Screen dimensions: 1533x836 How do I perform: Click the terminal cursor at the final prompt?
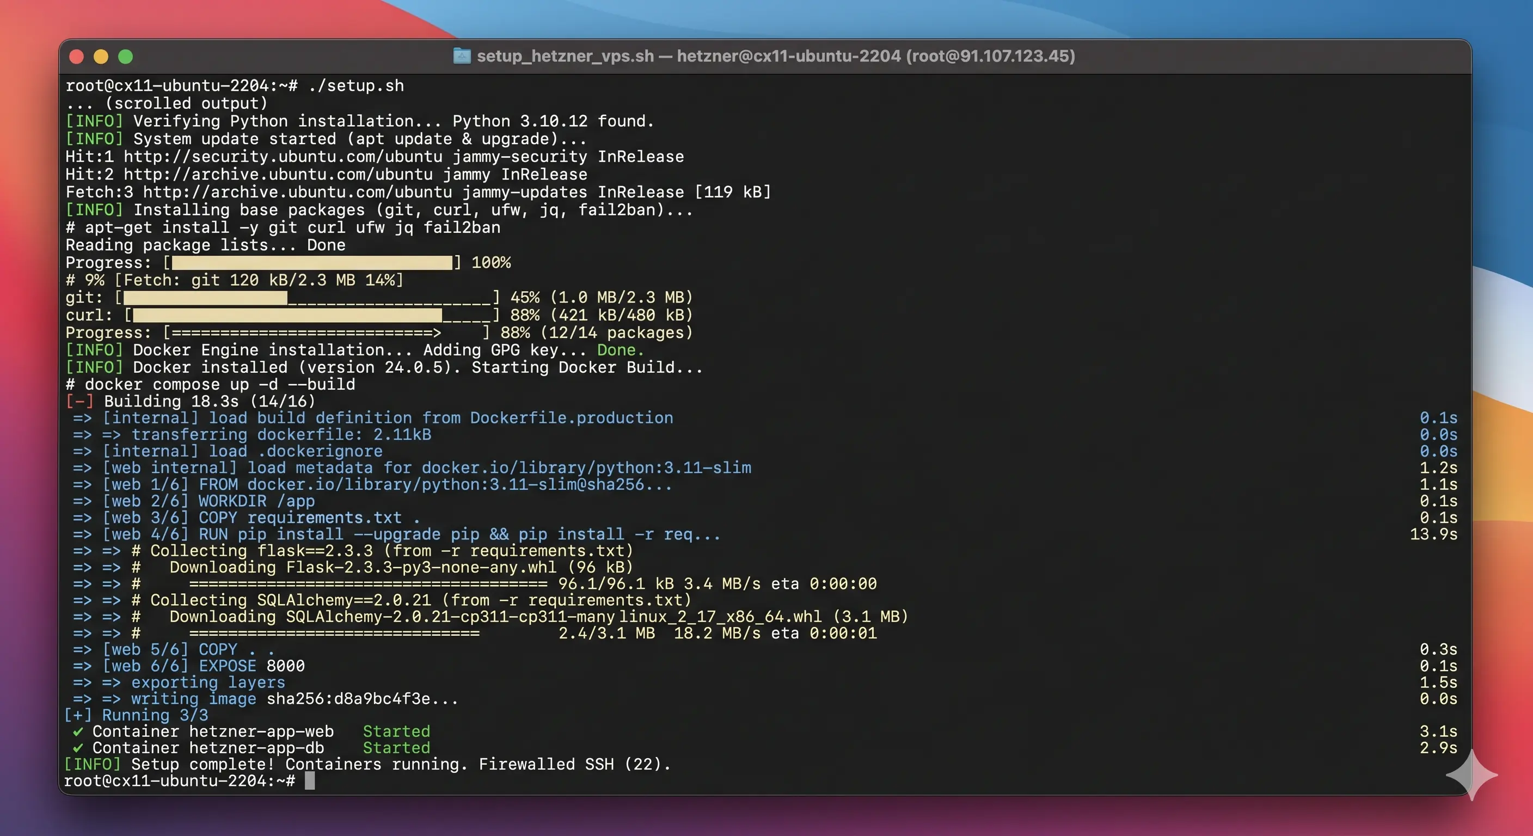point(309,780)
